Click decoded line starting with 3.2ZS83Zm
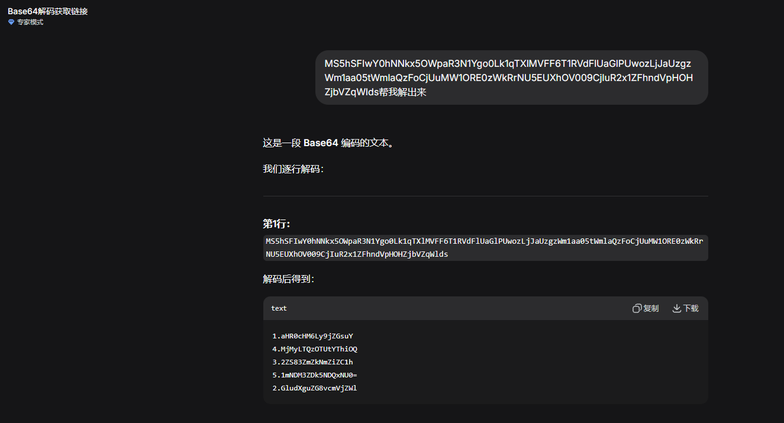Image resolution: width=784 pixels, height=423 pixels. click(312, 362)
